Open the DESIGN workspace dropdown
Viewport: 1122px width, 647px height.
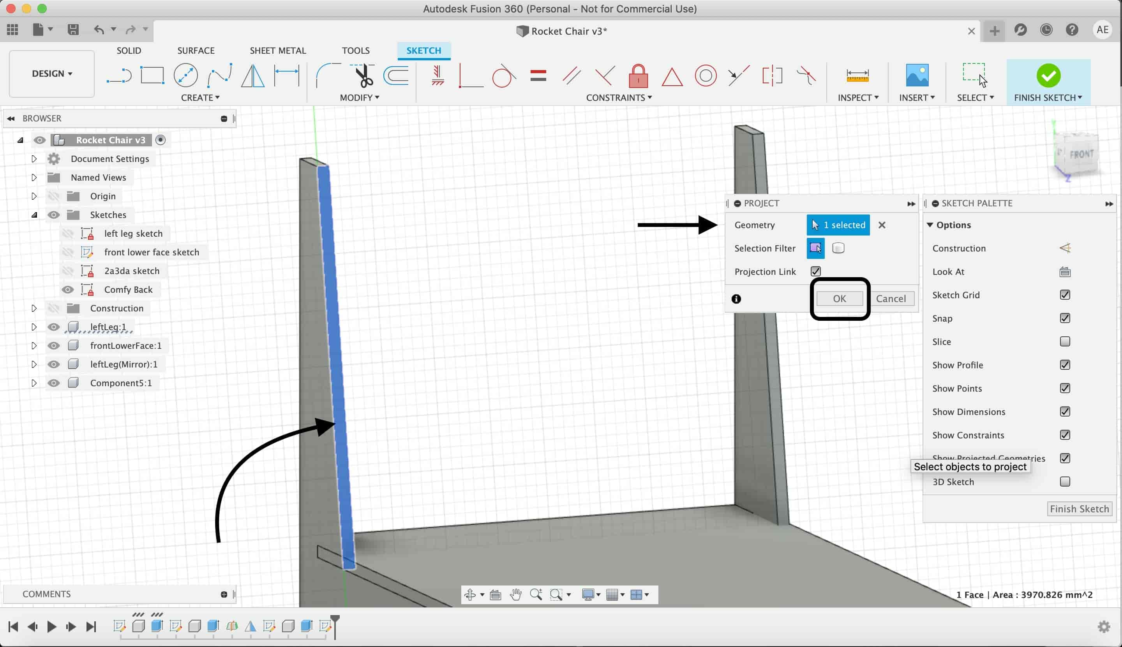click(x=52, y=74)
